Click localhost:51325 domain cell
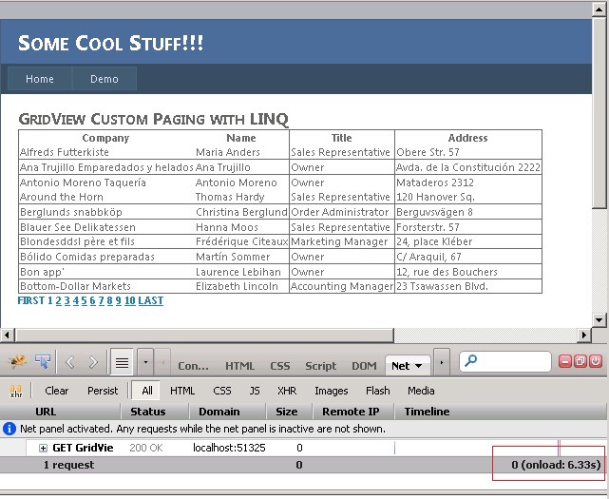This screenshot has height=499, width=609. point(229,448)
